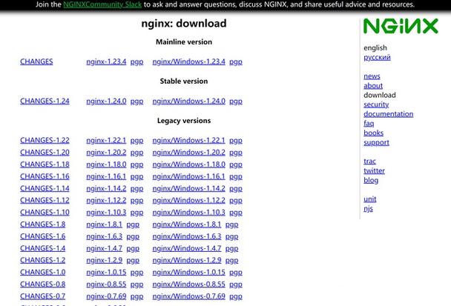Image resolution: width=451 pixels, height=306 pixels.
Task: Open the books page
Action: tap(373, 133)
